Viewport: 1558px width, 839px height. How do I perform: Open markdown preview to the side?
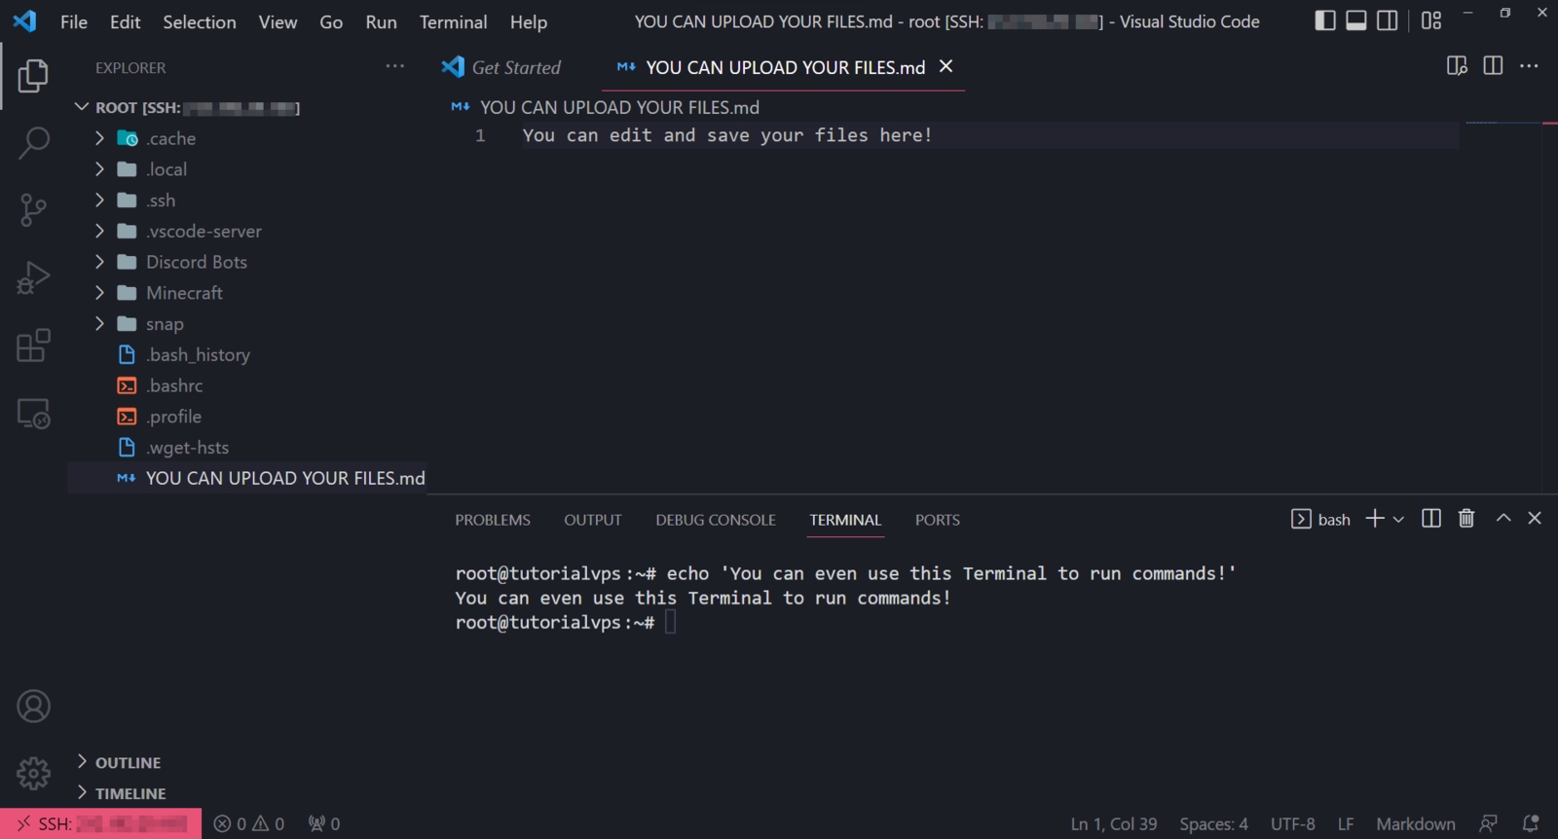coord(1457,66)
